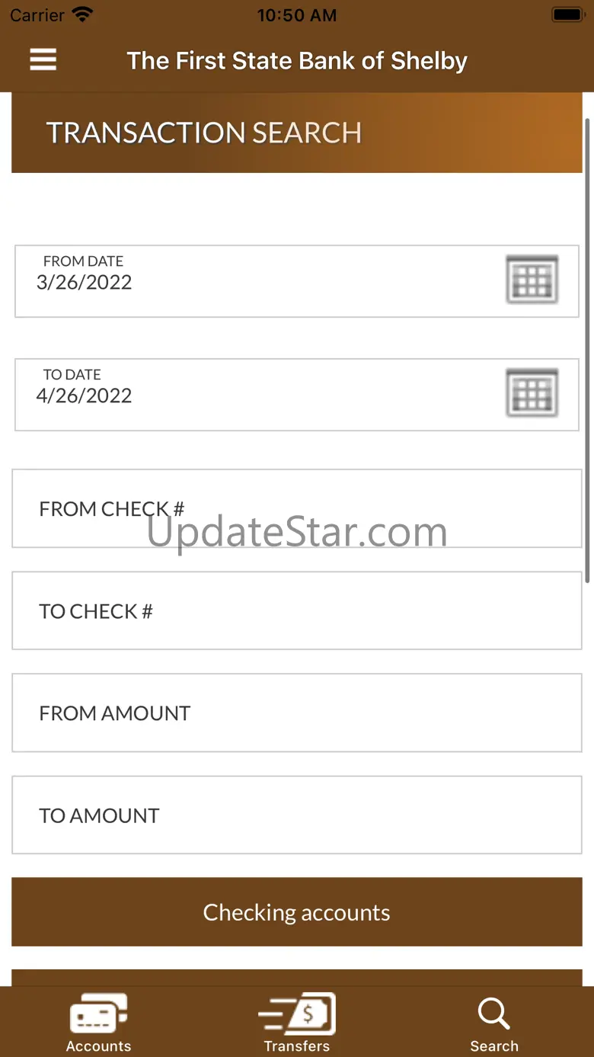
Task: Edit the TO DATE 4/26/2022 field
Action: click(x=297, y=395)
